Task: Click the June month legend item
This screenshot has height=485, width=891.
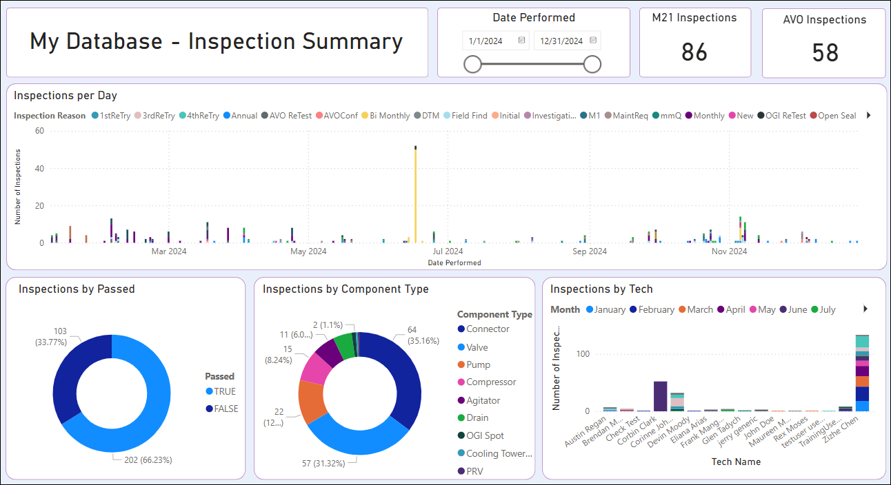Action: (793, 310)
